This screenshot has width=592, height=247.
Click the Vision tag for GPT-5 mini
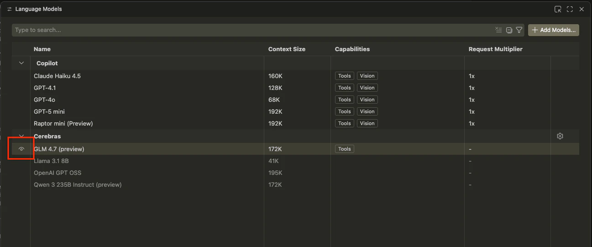tap(367, 111)
